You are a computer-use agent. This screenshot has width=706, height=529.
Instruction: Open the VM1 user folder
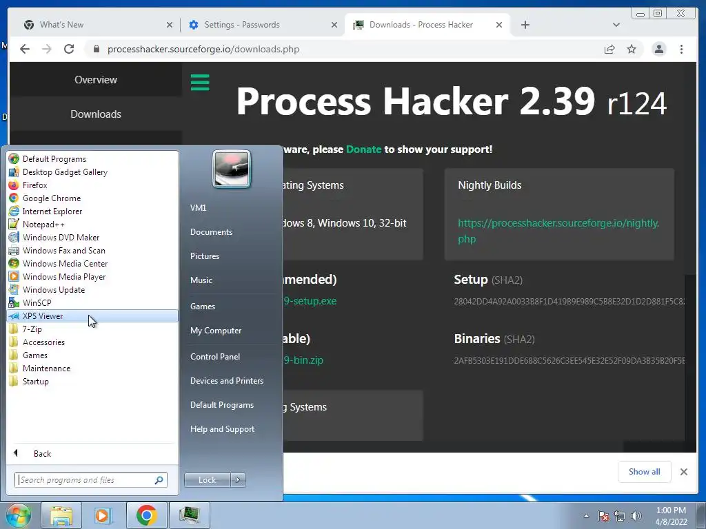coord(198,207)
